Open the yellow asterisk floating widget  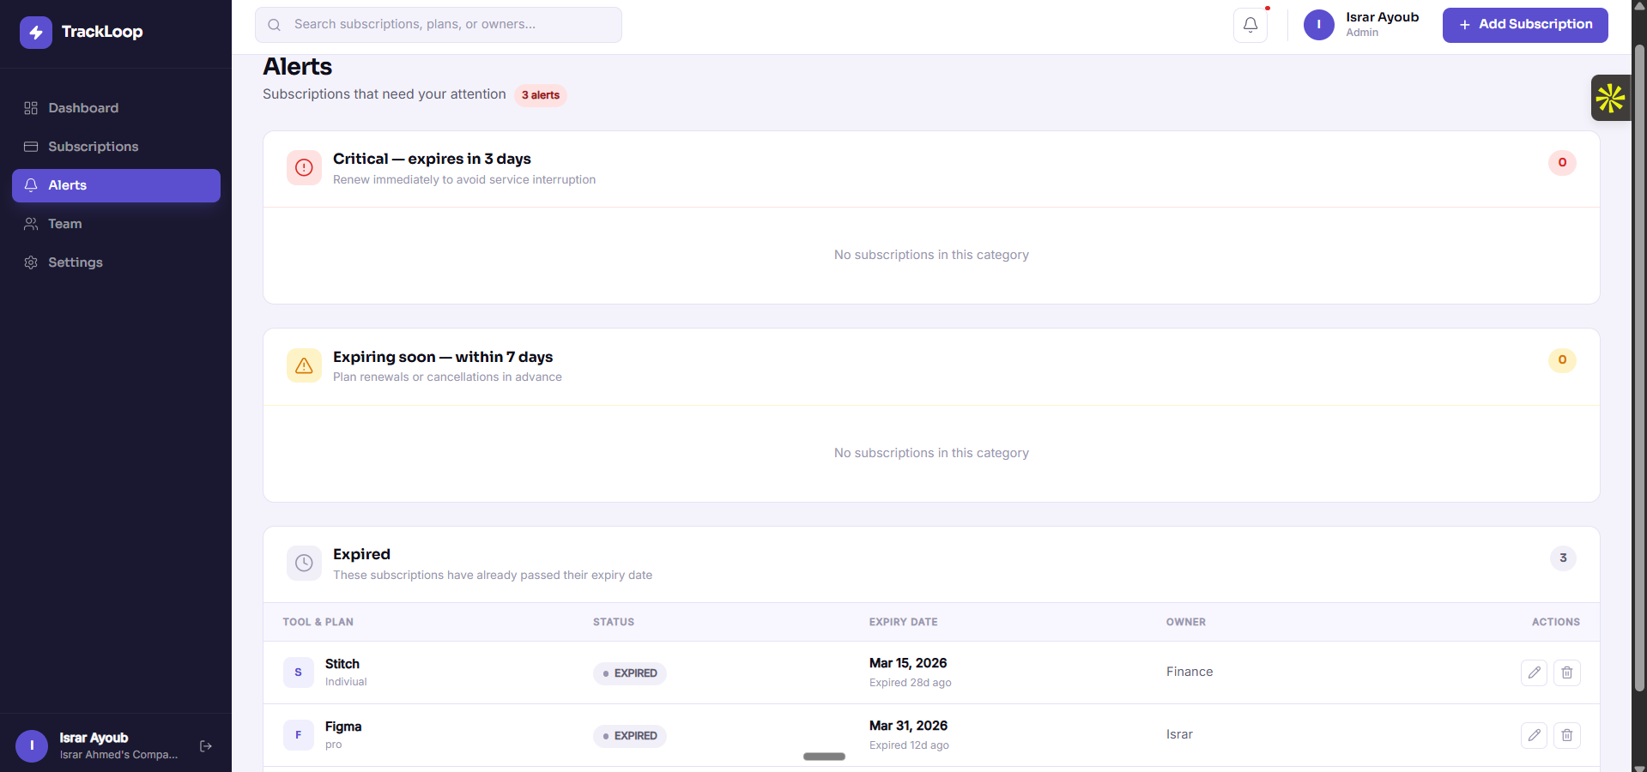(x=1610, y=98)
